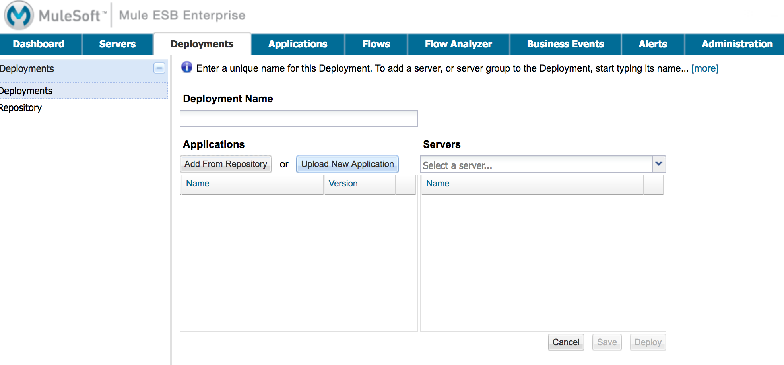The width and height of the screenshot is (784, 365).
Task: Go to the Applications tab
Action: 297,44
